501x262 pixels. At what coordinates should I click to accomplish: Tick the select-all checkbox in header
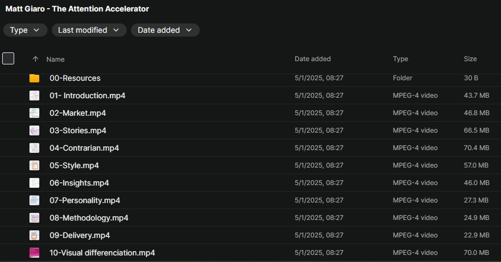[8, 58]
